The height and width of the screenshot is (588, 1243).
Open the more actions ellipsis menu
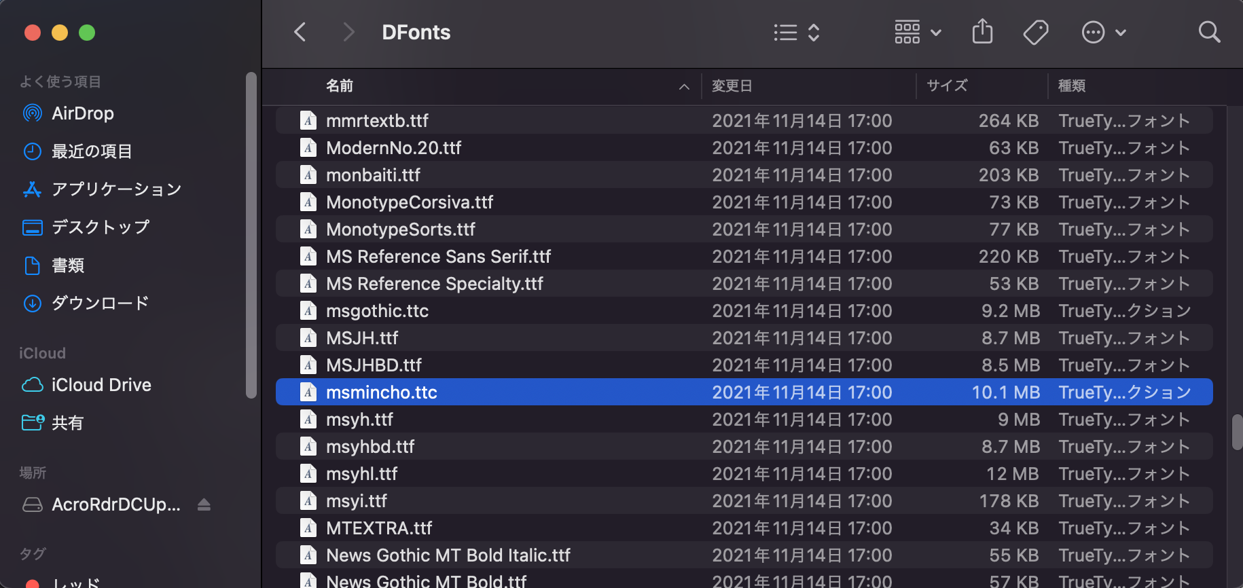(1103, 32)
